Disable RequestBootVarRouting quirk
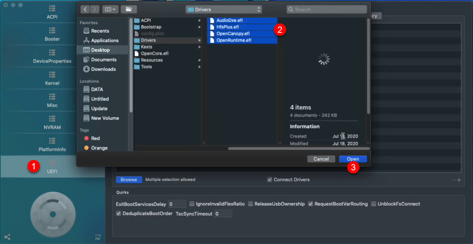The image size is (473, 244). click(x=311, y=204)
